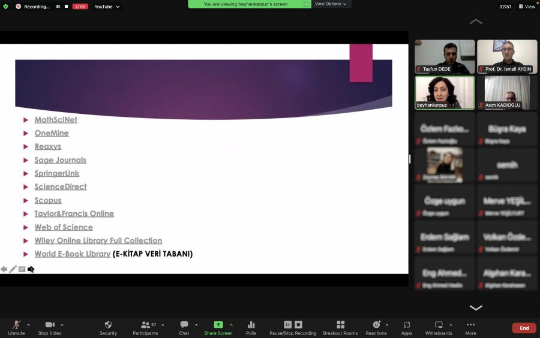Open the World E-Book Library link
Viewport: 540px width, 338px height.
click(73, 254)
